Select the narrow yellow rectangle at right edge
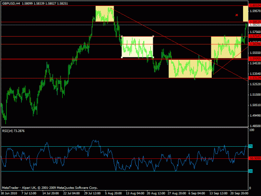This screenshot has height=196, width=261. coord(246,14)
